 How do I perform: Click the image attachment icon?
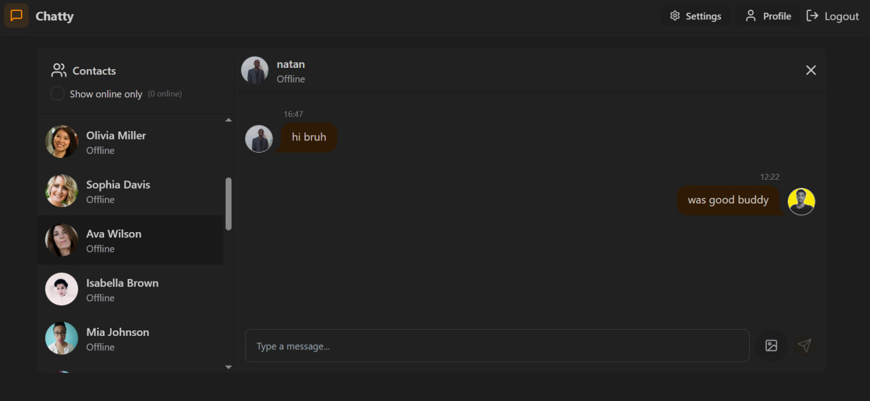[771, 345]
